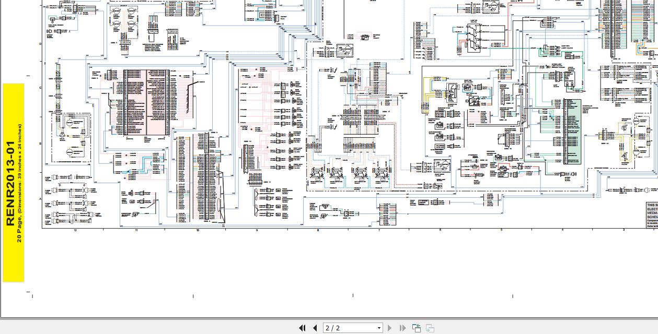Jump to the first page using the first-page icon
The width and height of the screenshot is (658, 334).
(x=302, y=328)
